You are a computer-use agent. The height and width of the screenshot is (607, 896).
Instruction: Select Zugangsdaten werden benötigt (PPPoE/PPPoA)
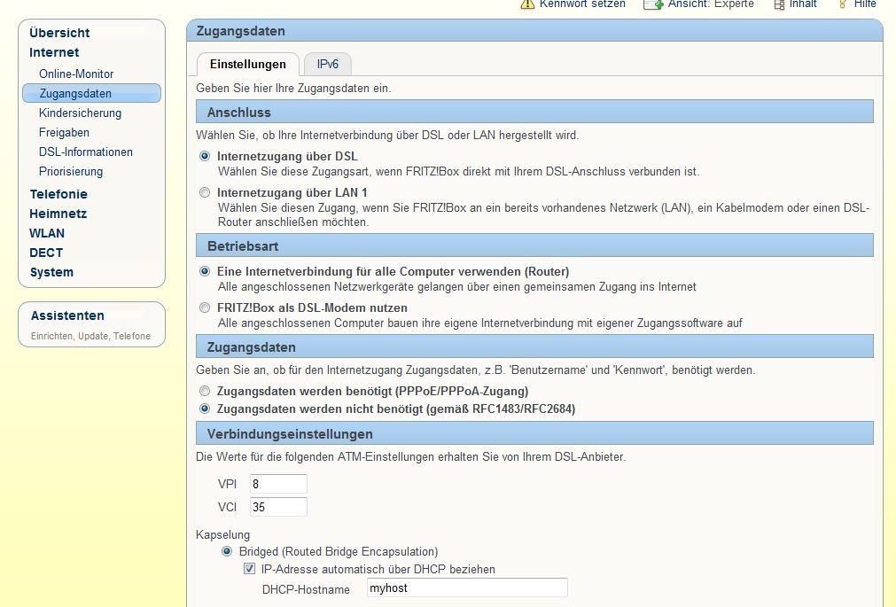tap(206, 391)
